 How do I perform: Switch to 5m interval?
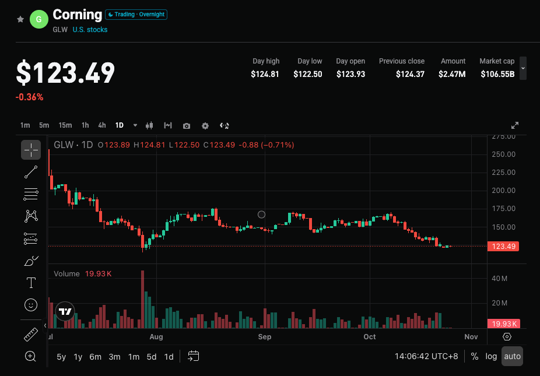pos(44,125)
